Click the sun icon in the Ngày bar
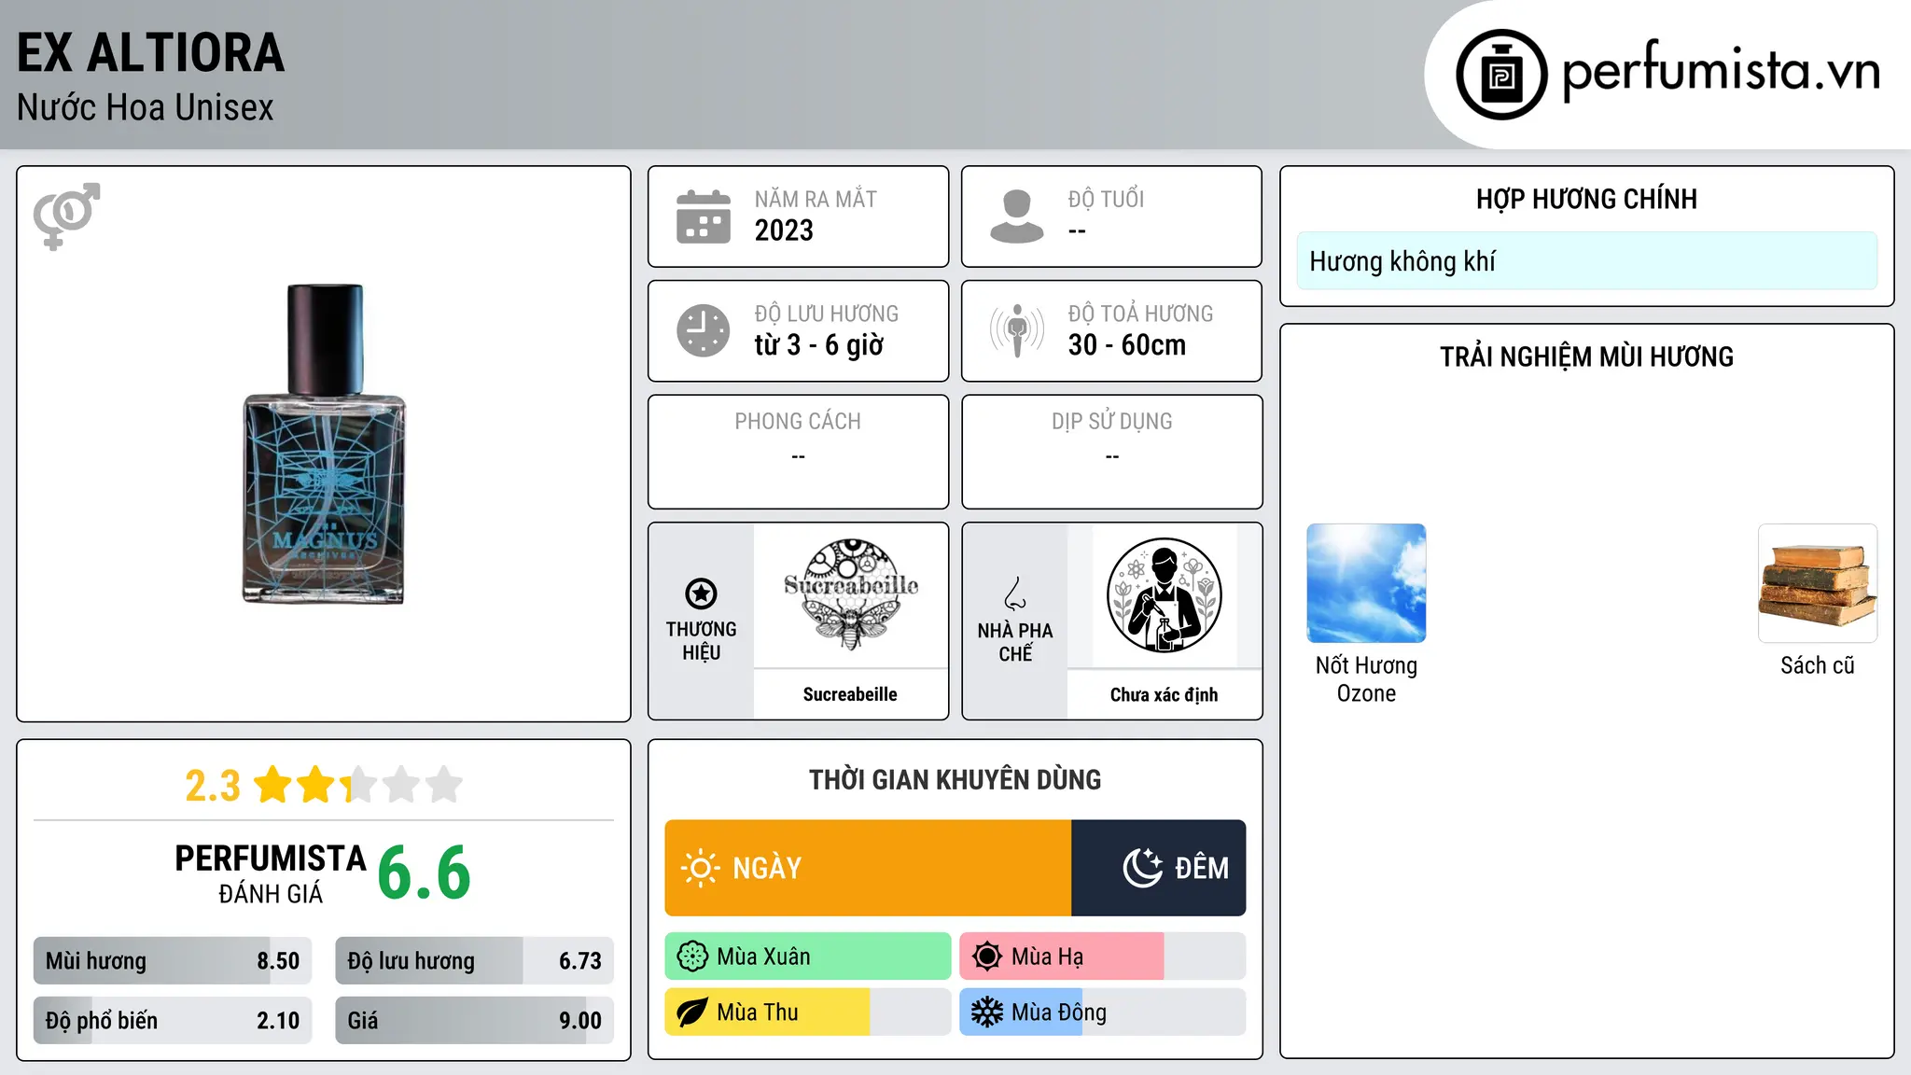Viewport: 1911px width, 1075px height. pos(701,868)
